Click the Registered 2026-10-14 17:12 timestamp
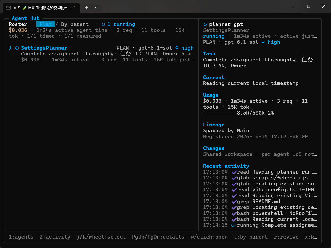331x248 pixels. (x=255, y=136)
